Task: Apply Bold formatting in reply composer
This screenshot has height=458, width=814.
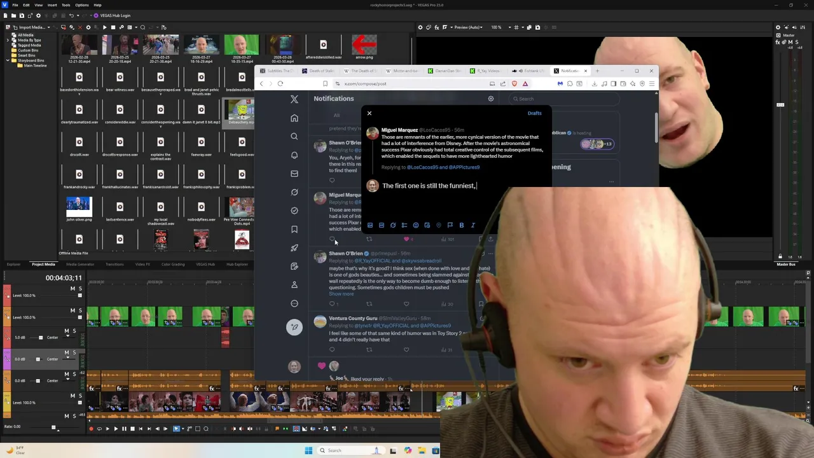Action: tap(462, 225)
